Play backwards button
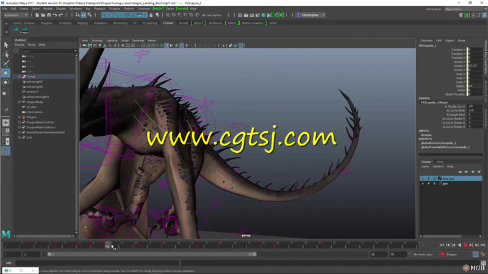The image size is (488, 274). point(459,245)
